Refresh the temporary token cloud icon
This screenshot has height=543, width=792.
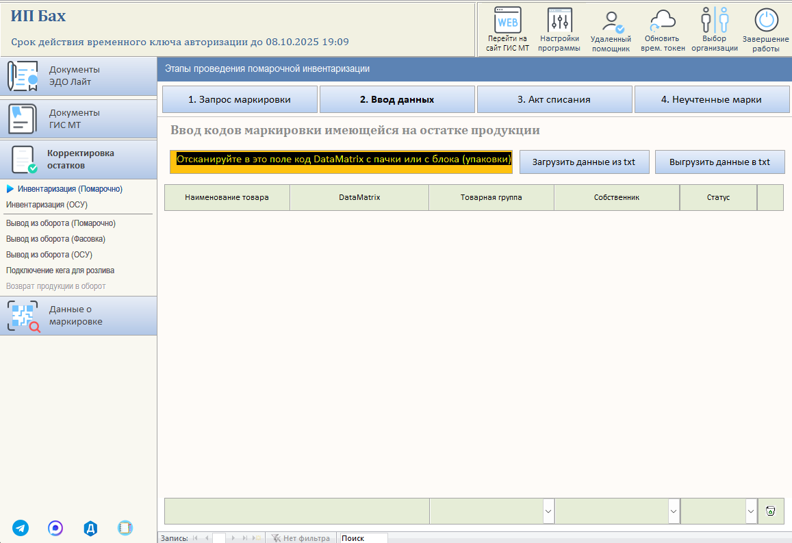(x=662, y=21)
